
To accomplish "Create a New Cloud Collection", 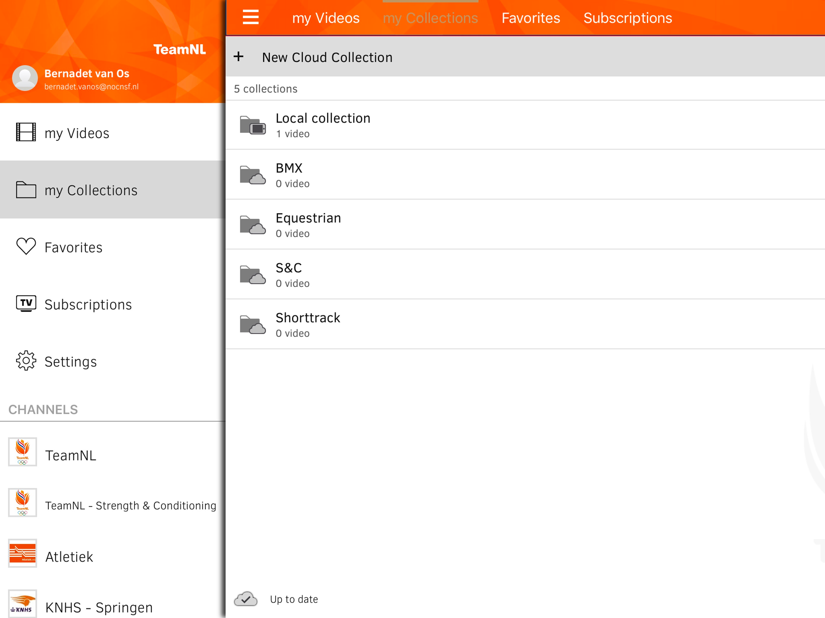I will (x=525, y=57).
